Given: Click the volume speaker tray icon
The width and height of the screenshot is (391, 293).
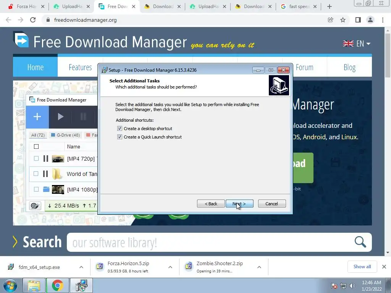Looking at the screenshot, I should [x=352, y=286].
